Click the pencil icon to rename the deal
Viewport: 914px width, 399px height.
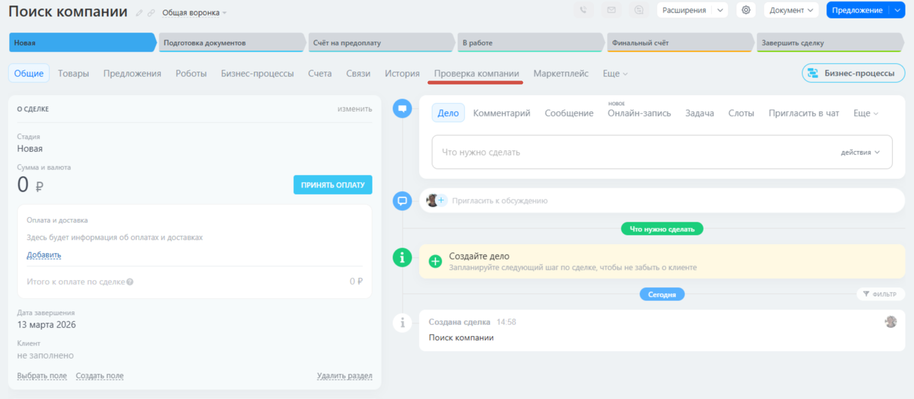(139, 13)
